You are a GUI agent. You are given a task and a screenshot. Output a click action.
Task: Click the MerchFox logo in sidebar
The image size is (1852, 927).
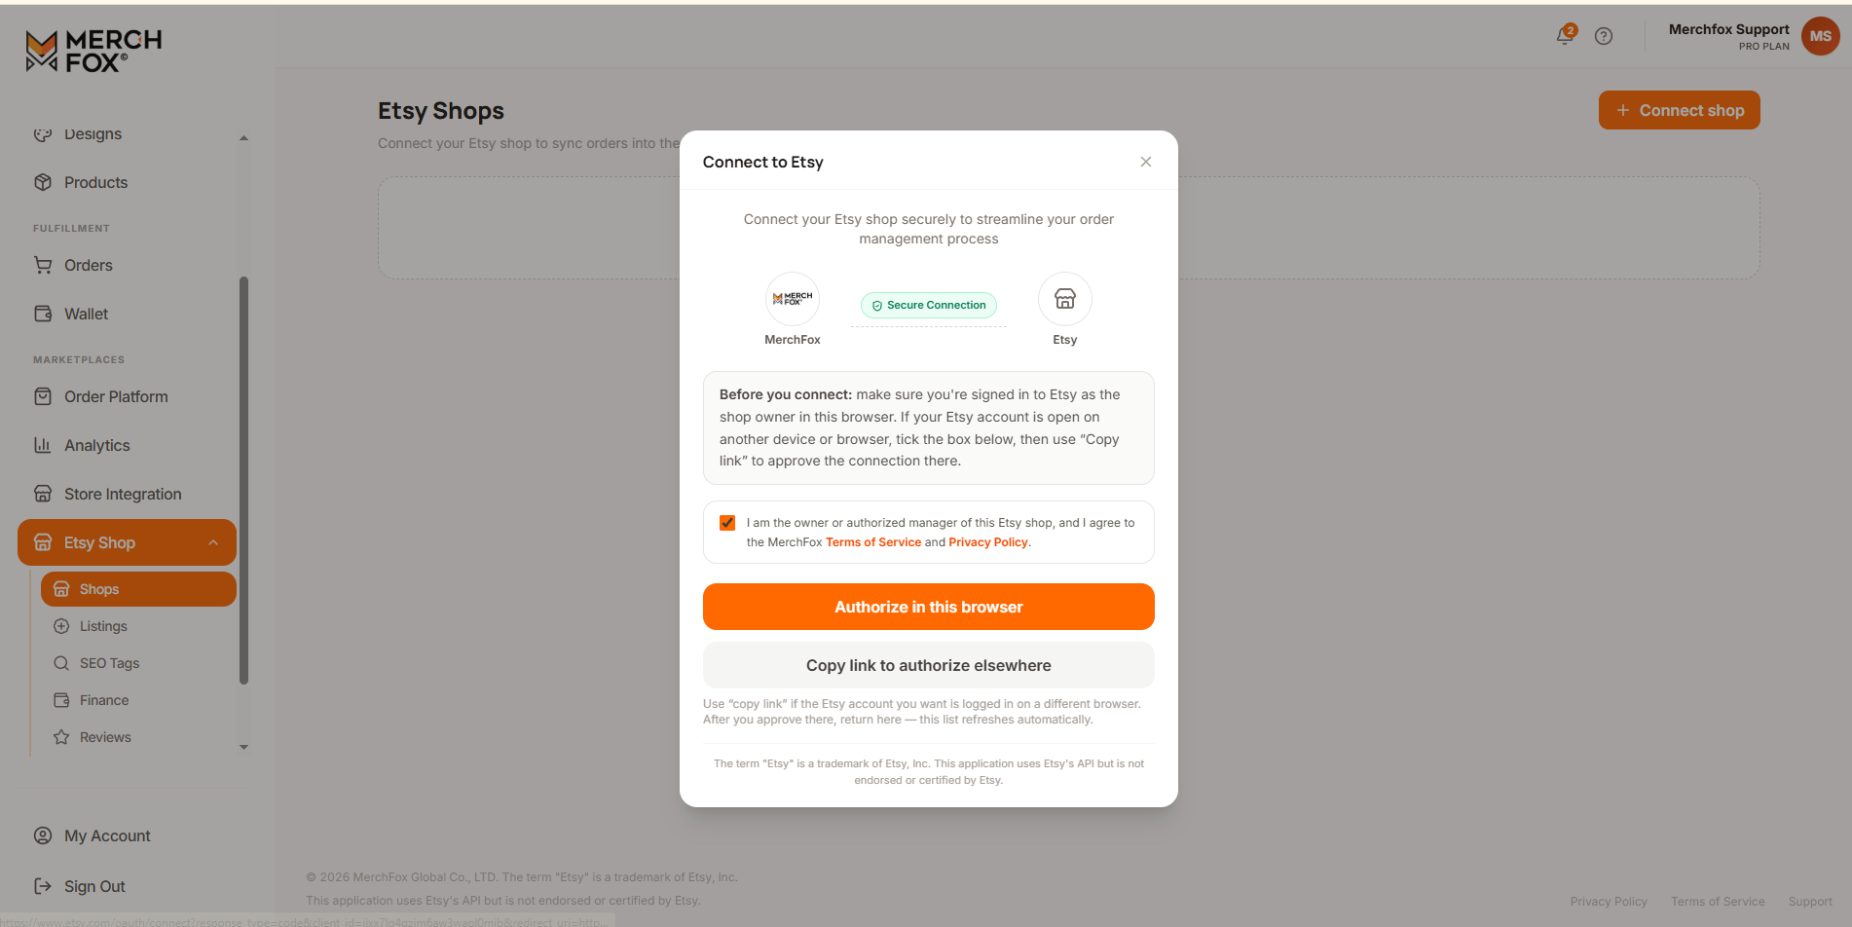point(93,51)
